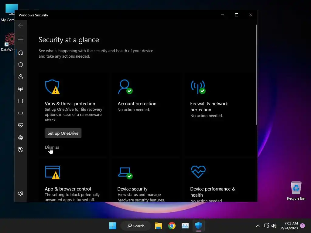The height and width of the screenshot is (233, 311).
Task: Open the performance monitor taskbar app
Action: [x=185, y=226]
